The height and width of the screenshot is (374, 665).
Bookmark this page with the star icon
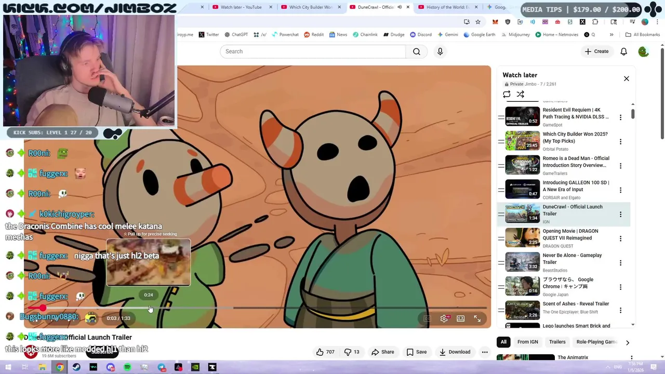pos(478,22)
